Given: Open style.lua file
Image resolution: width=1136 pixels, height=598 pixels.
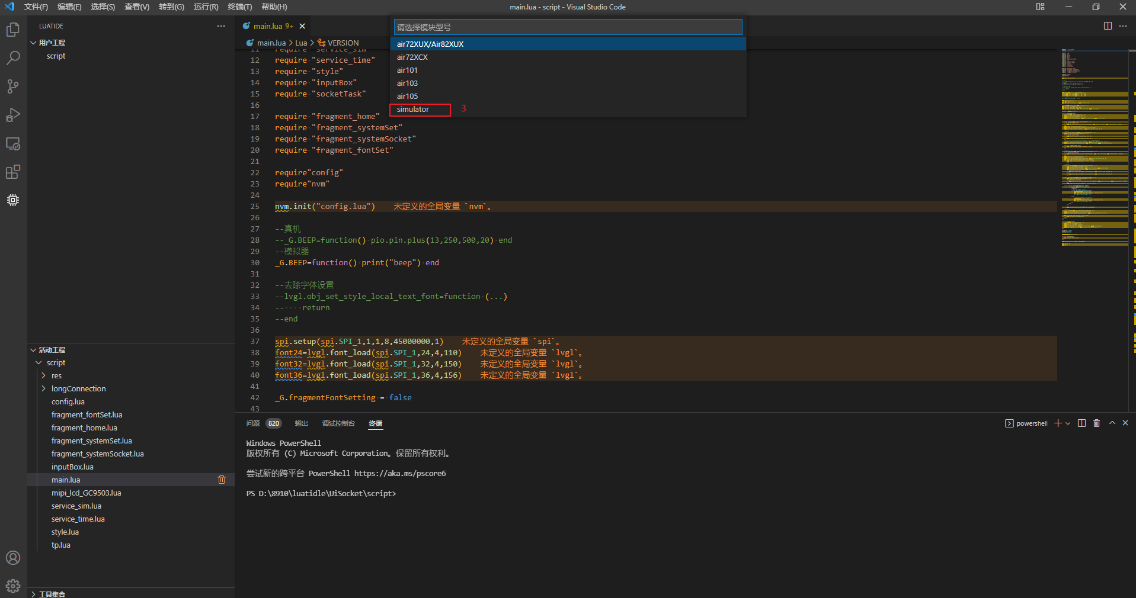Looking at the screenshot, I should pos(131,532).
